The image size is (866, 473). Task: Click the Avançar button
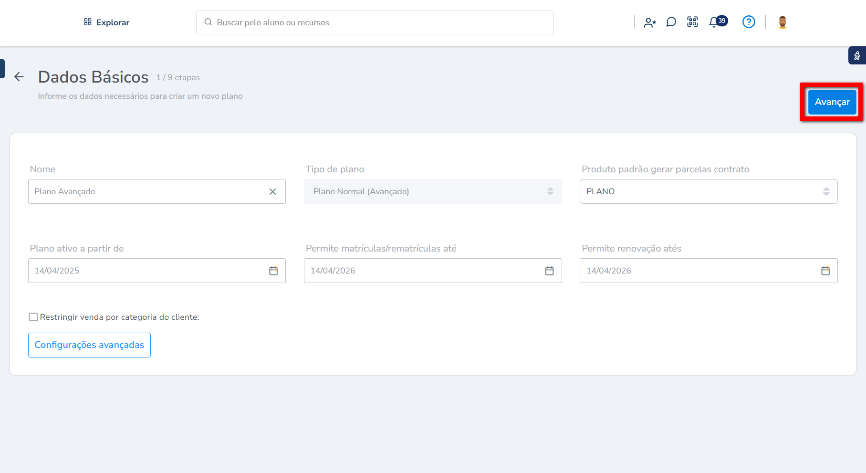832,102
